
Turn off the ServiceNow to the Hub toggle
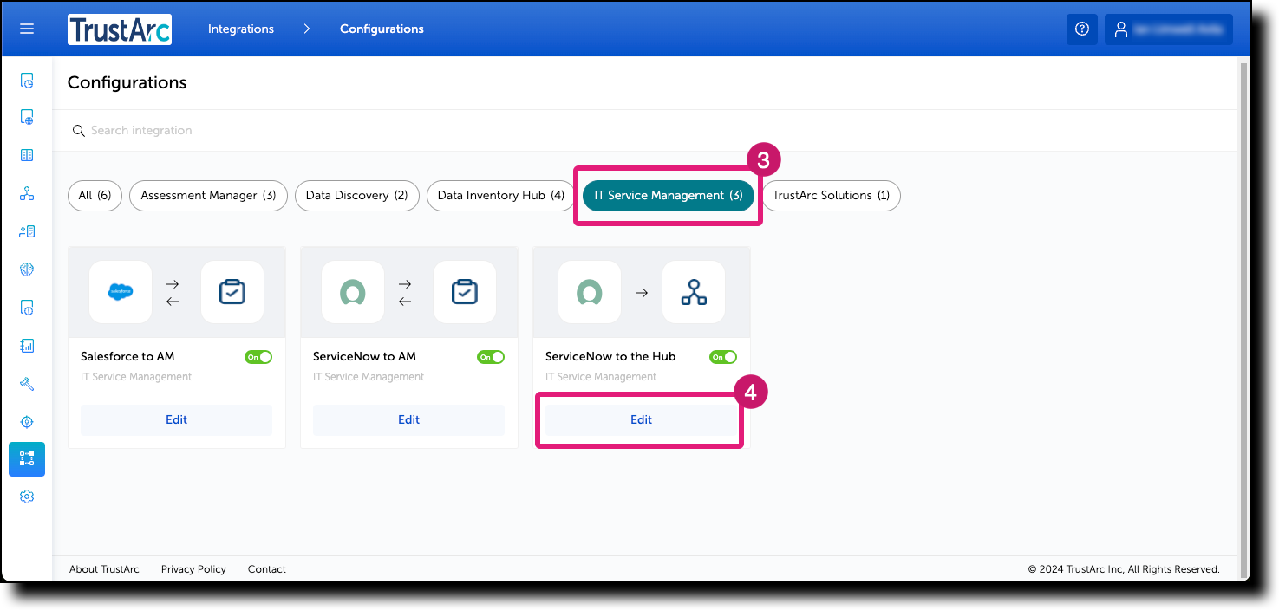[x=723, y=356]
